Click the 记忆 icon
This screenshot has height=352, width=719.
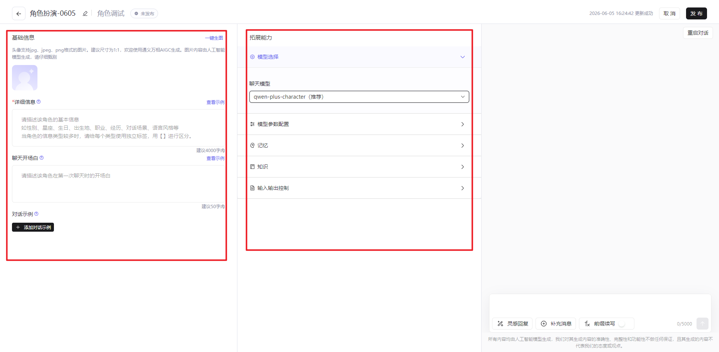coord(252,145)
